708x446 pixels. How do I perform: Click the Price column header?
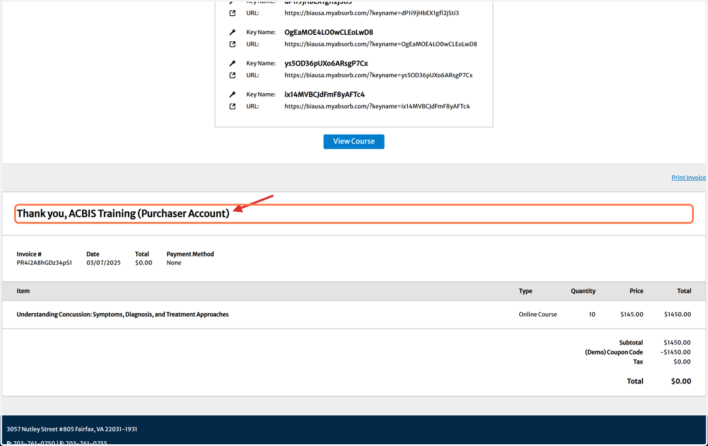[x=636, y=291]
